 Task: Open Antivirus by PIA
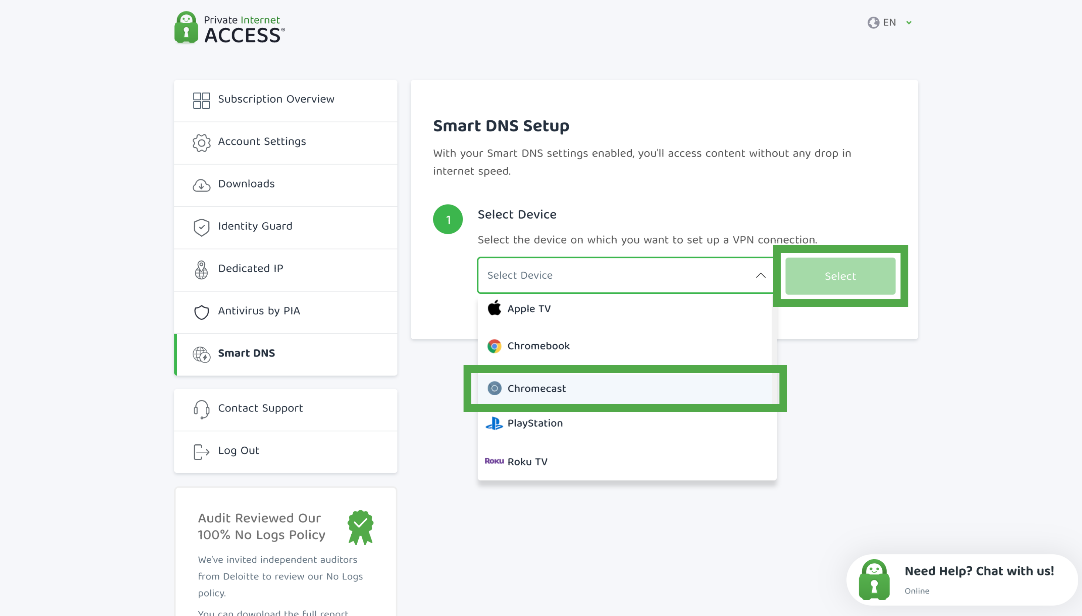pos(286,312)
